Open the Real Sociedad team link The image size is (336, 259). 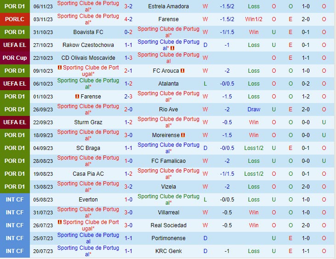168,225
